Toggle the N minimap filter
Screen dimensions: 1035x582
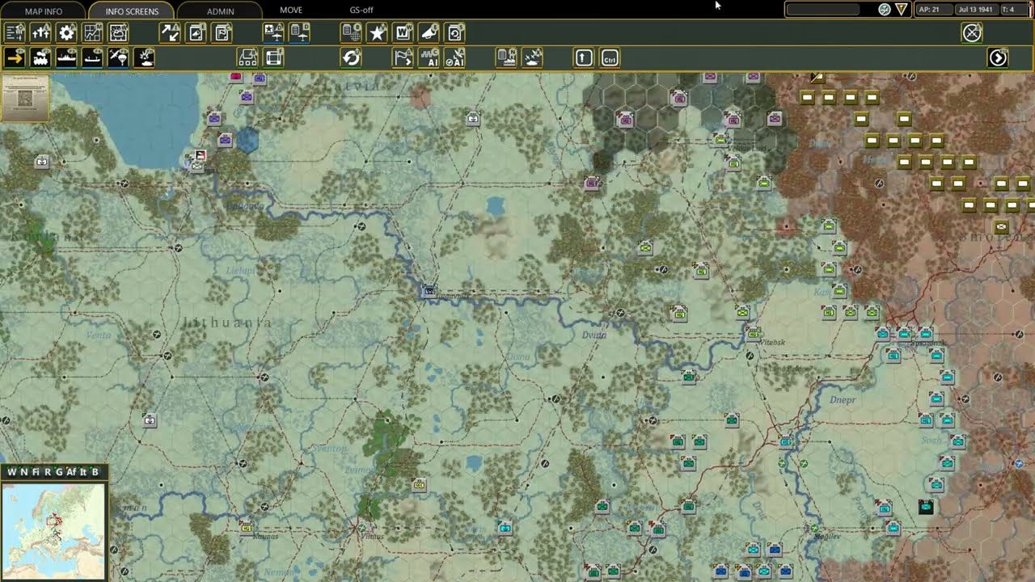(23, 472)
